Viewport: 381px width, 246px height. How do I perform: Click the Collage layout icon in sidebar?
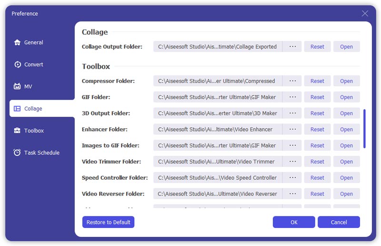(x=17, y=109)
